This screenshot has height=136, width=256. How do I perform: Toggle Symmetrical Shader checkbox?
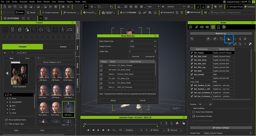click(194, 116)
